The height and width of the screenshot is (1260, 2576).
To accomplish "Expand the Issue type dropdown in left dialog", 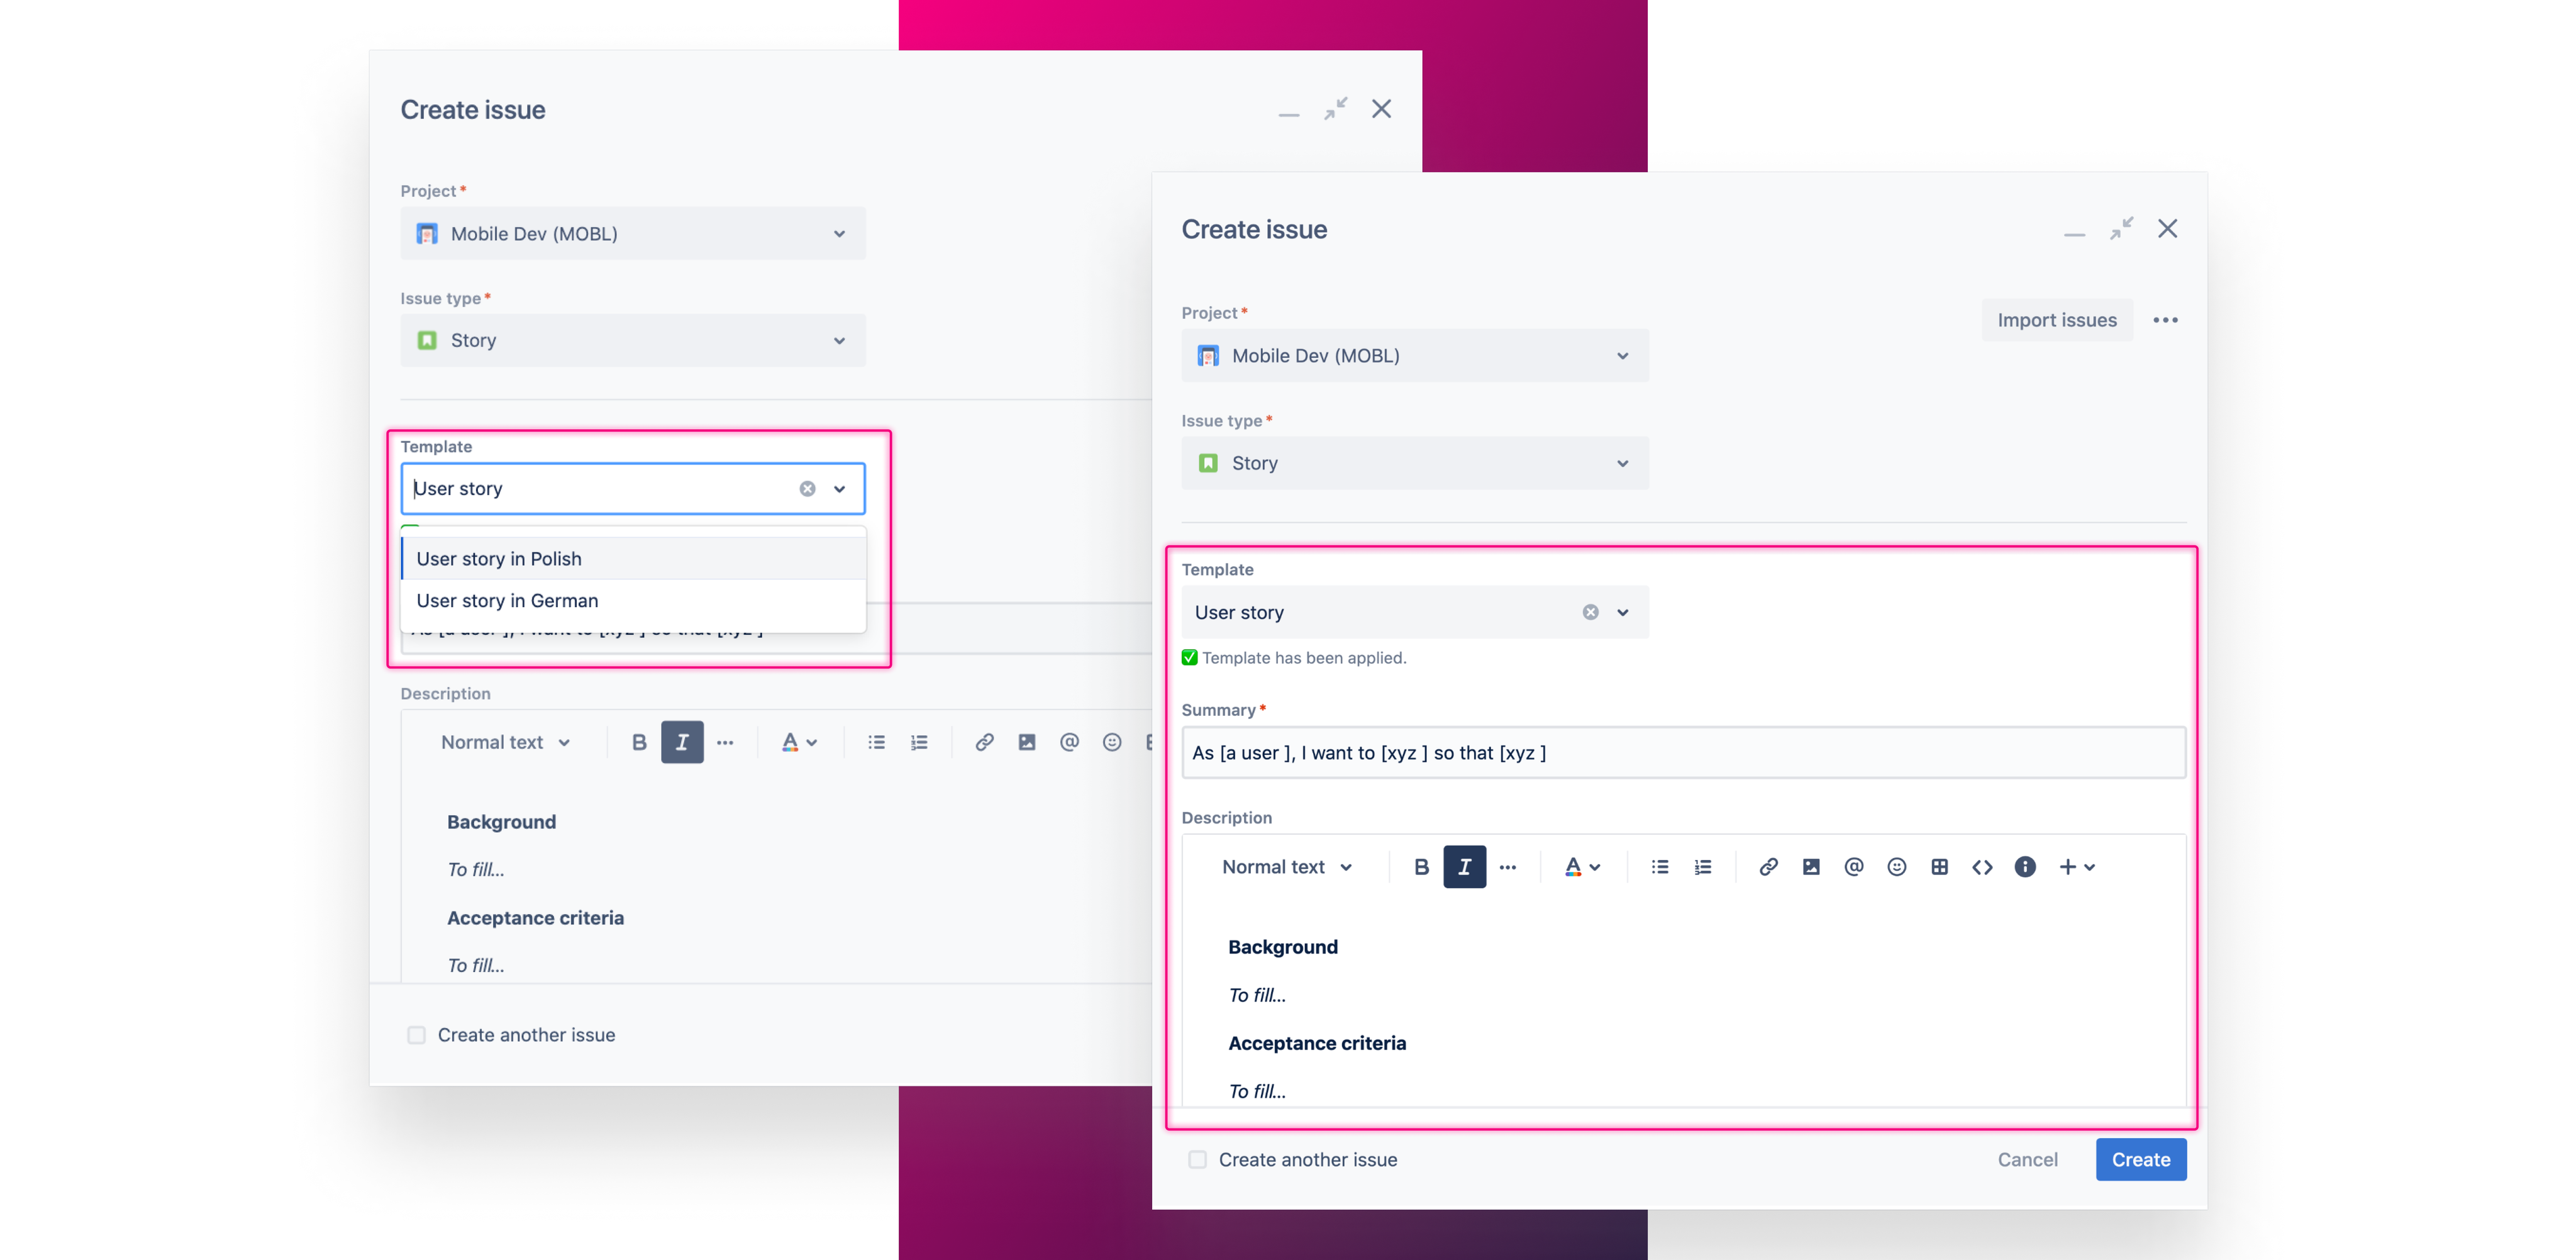I will point(632,341).
